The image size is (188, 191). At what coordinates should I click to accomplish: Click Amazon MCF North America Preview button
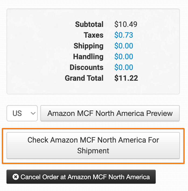110,113
